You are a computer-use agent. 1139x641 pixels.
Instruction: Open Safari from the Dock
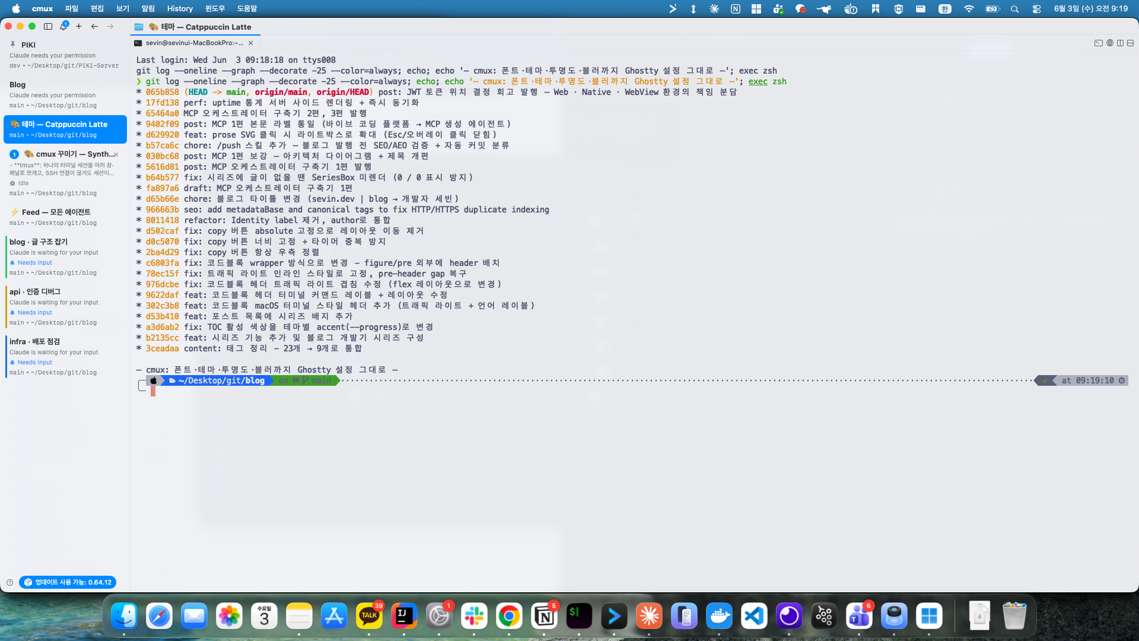pos(159,616)
